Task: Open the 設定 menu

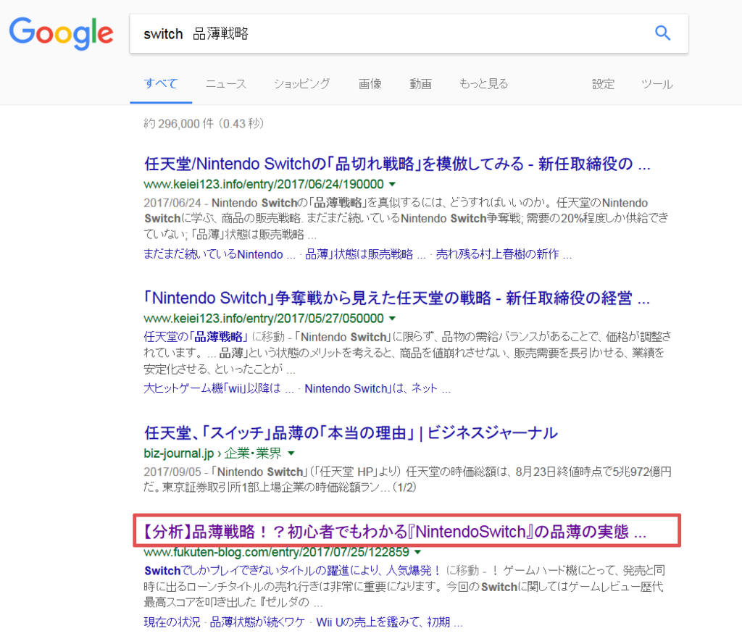Action: (603, 84)
